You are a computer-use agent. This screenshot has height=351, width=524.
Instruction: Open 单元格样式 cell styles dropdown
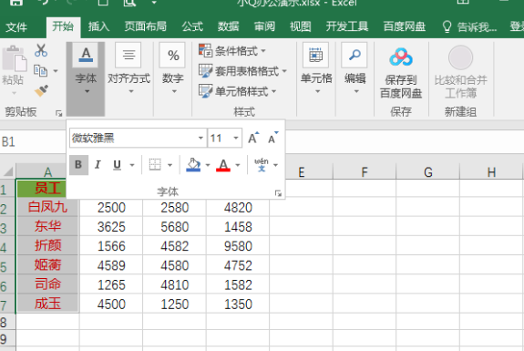click(237, 91)
